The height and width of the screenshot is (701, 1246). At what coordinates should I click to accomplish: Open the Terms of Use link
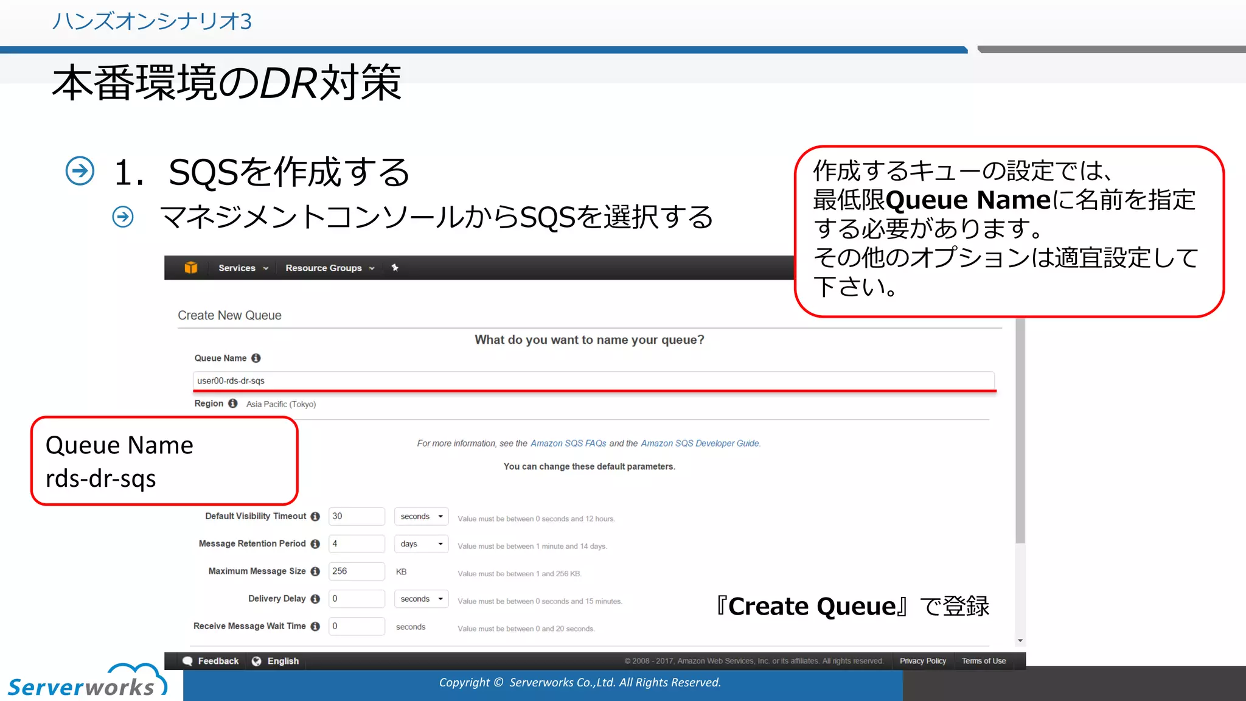coord(984,661)
